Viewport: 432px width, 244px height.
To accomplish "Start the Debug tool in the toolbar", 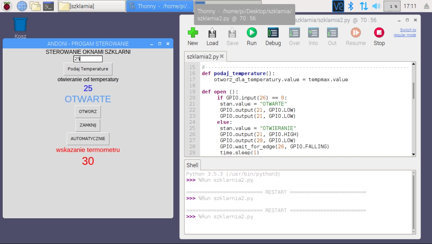I will (x=273, y=33).
